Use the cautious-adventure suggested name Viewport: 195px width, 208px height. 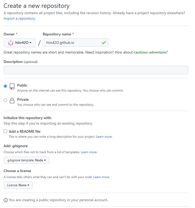150,52
